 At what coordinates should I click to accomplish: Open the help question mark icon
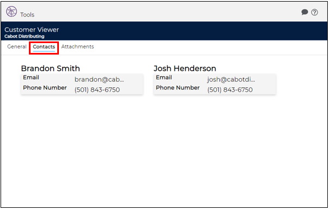pos(315,12)
